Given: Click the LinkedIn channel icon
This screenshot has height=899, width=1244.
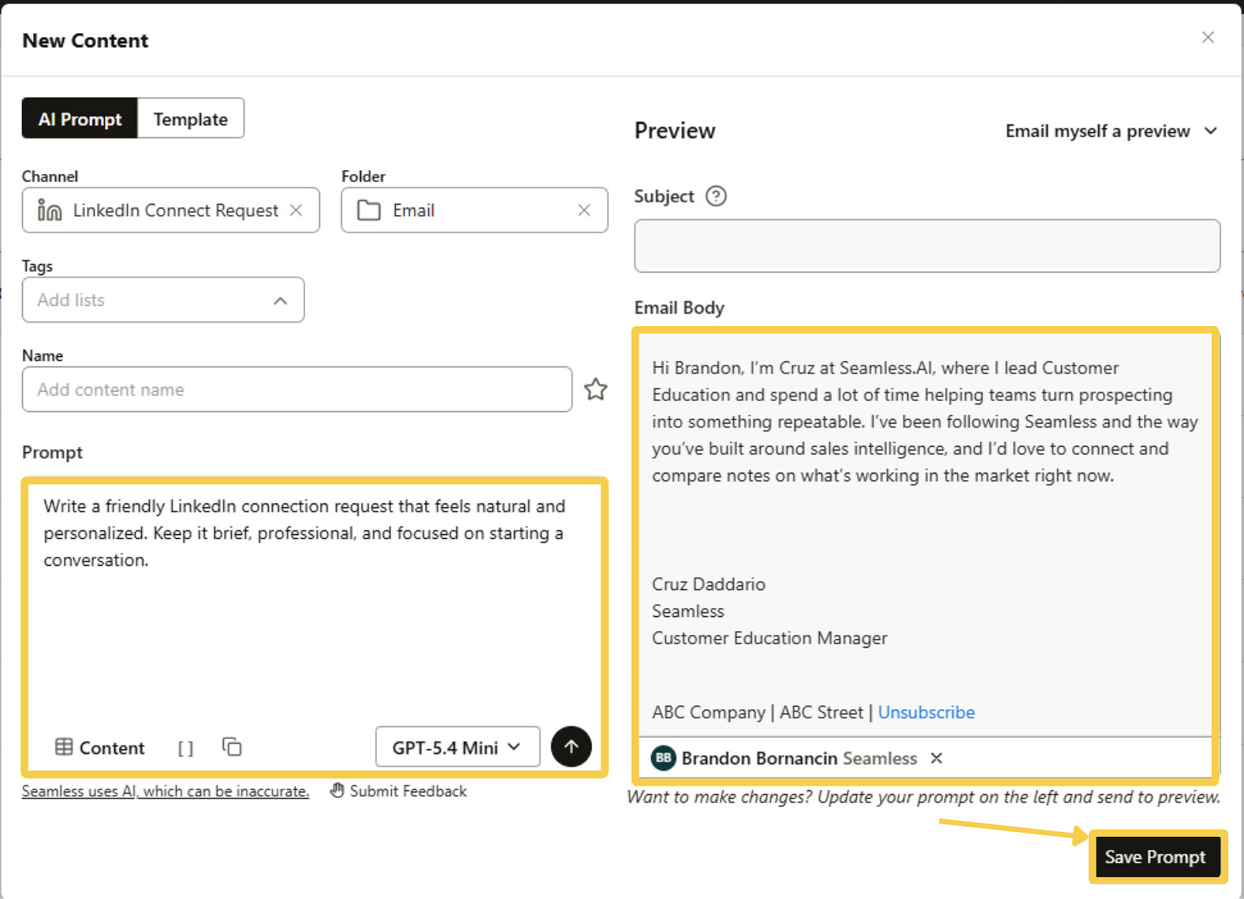Looking at the screenshot, I should 50,210.
